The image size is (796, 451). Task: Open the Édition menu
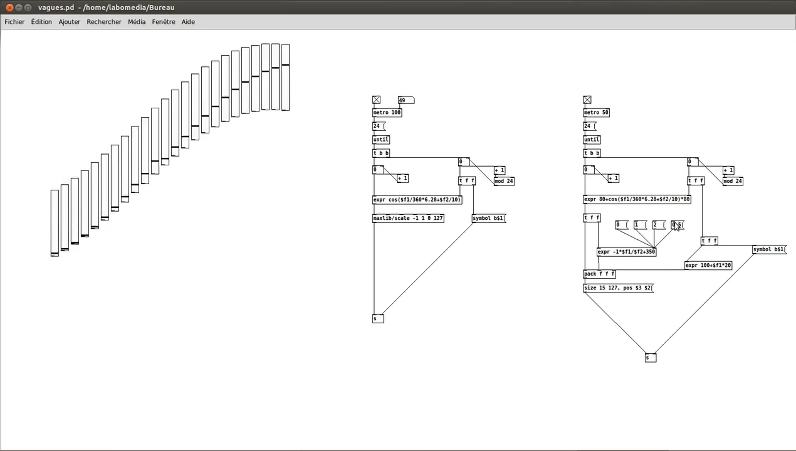click(41, 22)
